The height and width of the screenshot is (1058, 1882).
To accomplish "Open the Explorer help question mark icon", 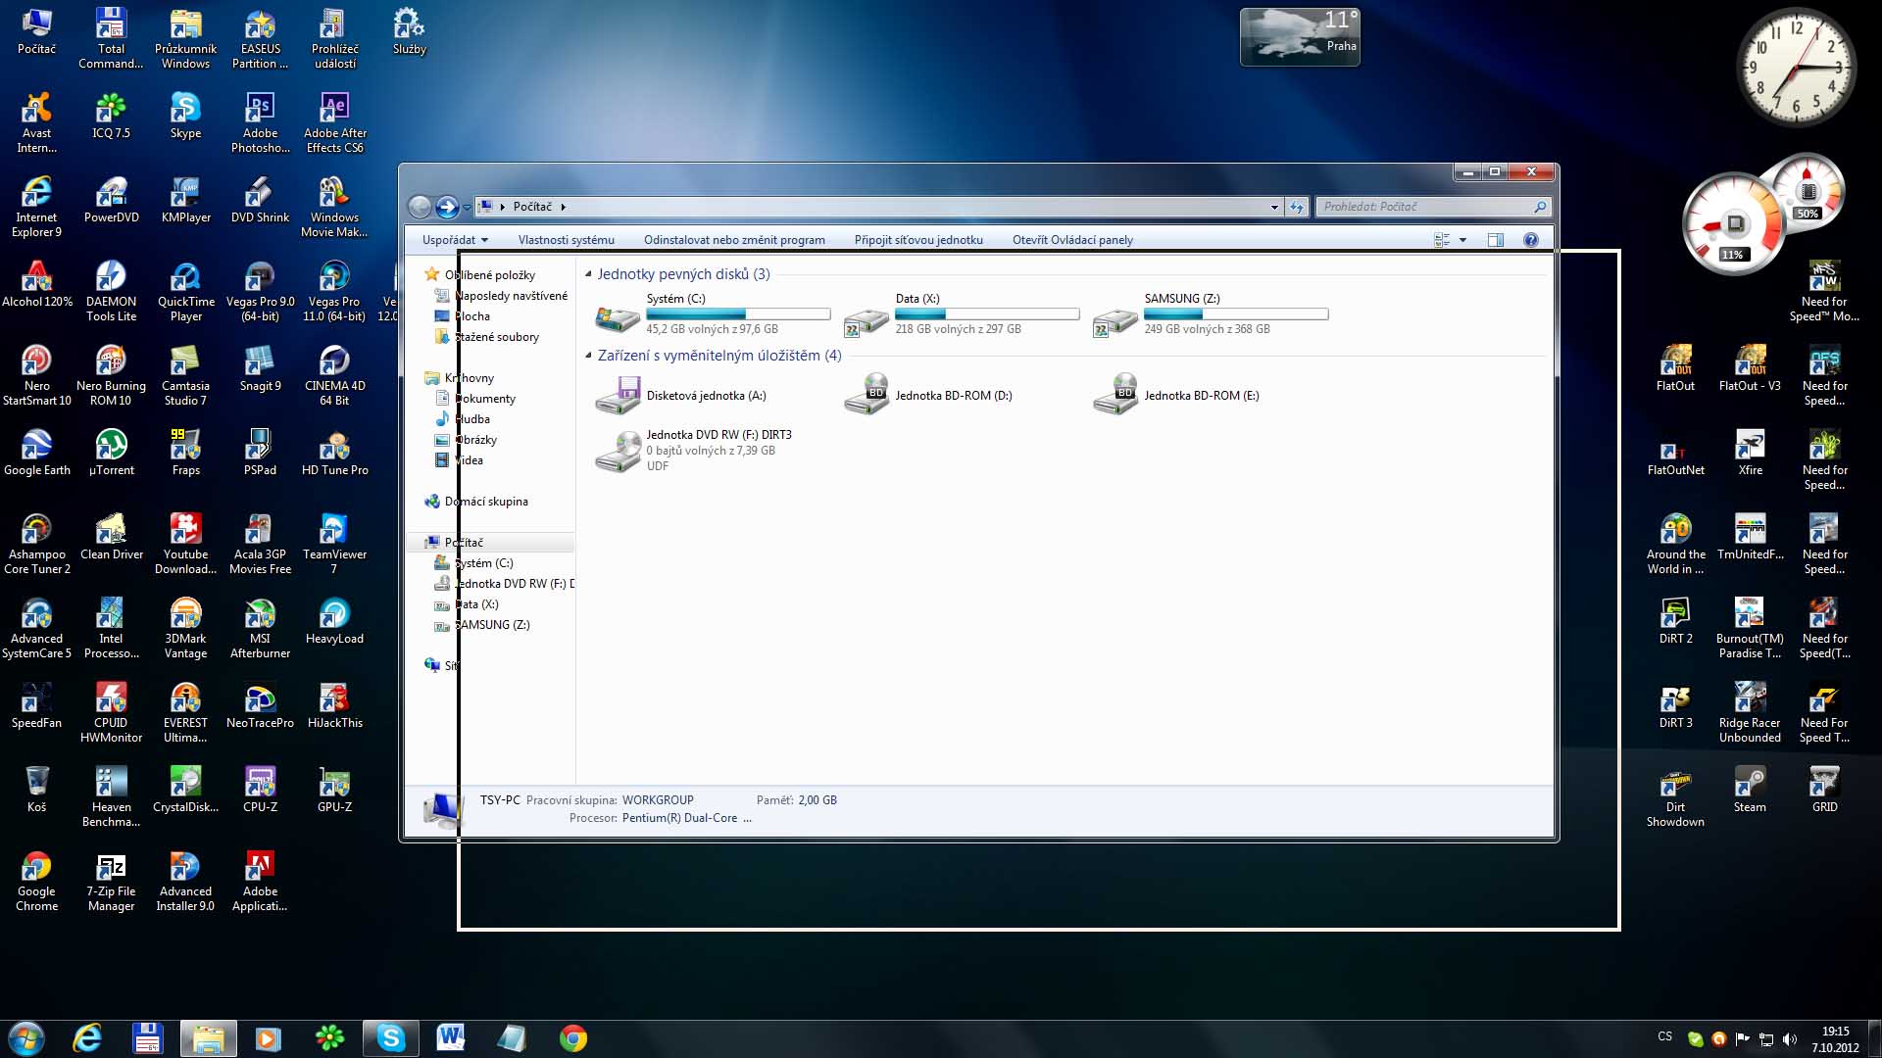I will pos(1531,240).
